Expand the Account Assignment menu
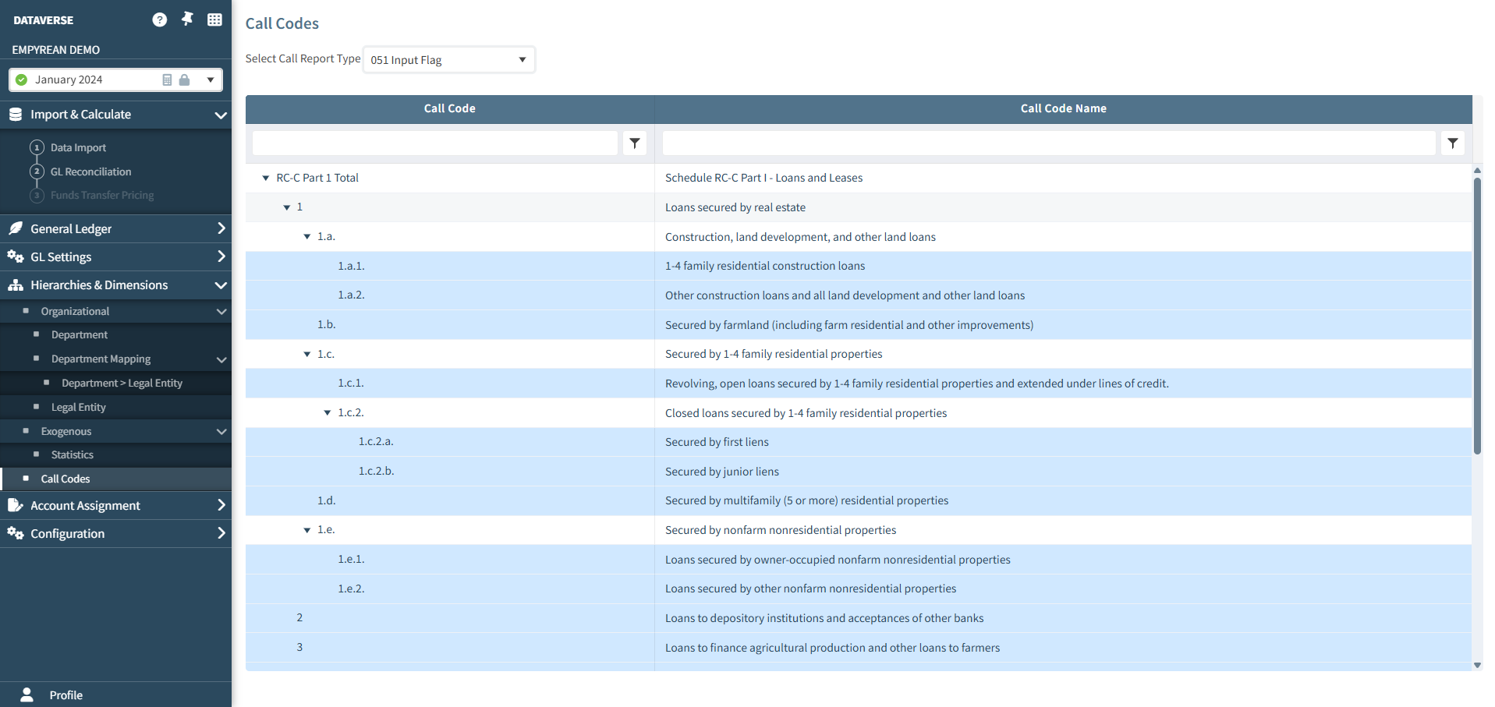Viewport: 1495px width, 707px height. point(221,505)
